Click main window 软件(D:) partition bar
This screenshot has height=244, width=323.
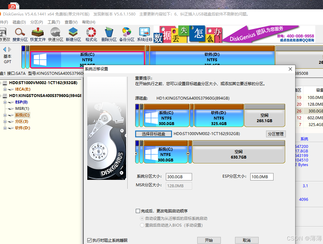pyautogui.click(x=212, y=55)
